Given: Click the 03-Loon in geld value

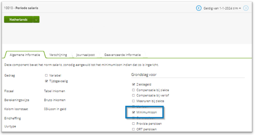Looking at the screenshot, I should click(55, 109).
